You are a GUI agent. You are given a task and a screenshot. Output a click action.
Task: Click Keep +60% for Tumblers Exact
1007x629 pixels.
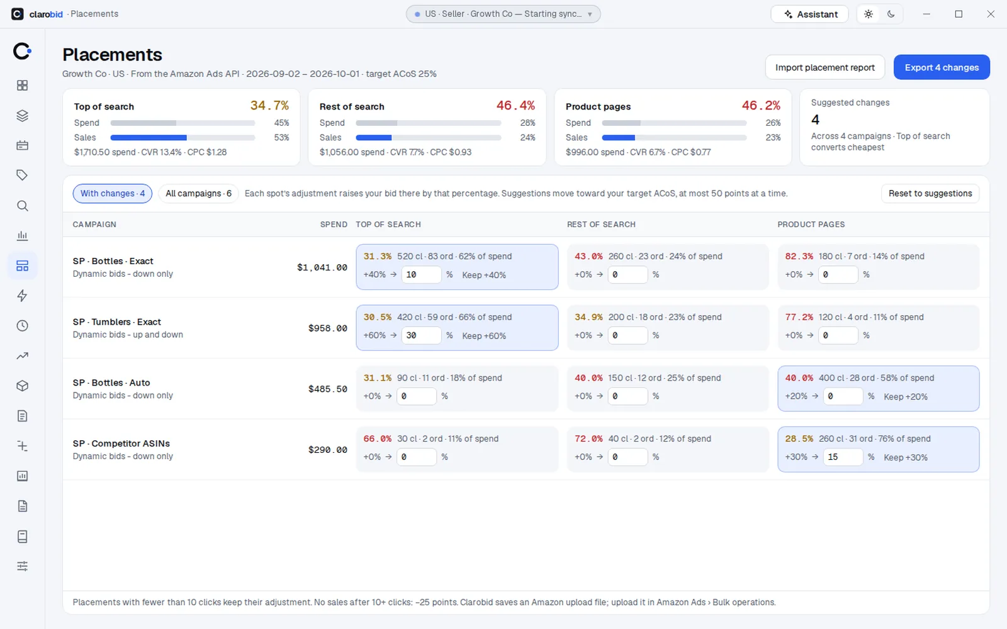484,336
